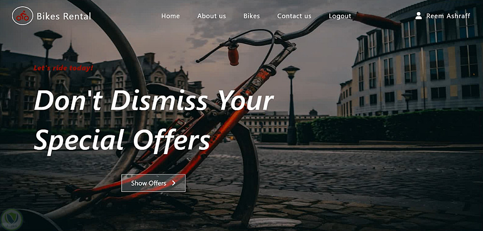
Task: Log out using the Logout link
Action: pos(340,16)
